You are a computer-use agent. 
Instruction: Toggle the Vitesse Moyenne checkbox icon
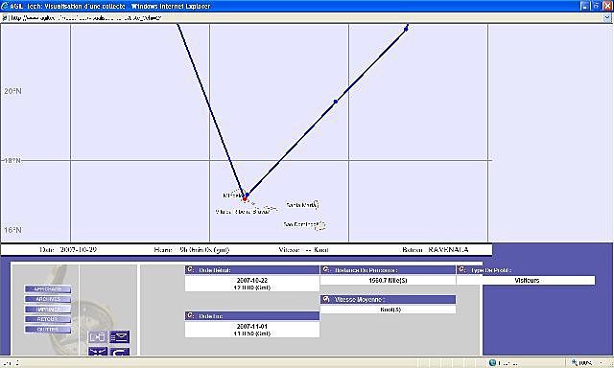pos(326,299)
